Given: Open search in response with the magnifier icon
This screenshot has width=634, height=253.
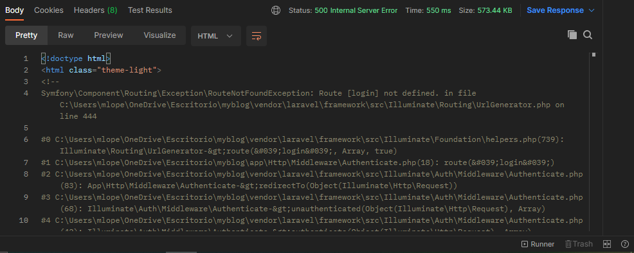Looking at the screenshot, I should click(x=588, y=35).
